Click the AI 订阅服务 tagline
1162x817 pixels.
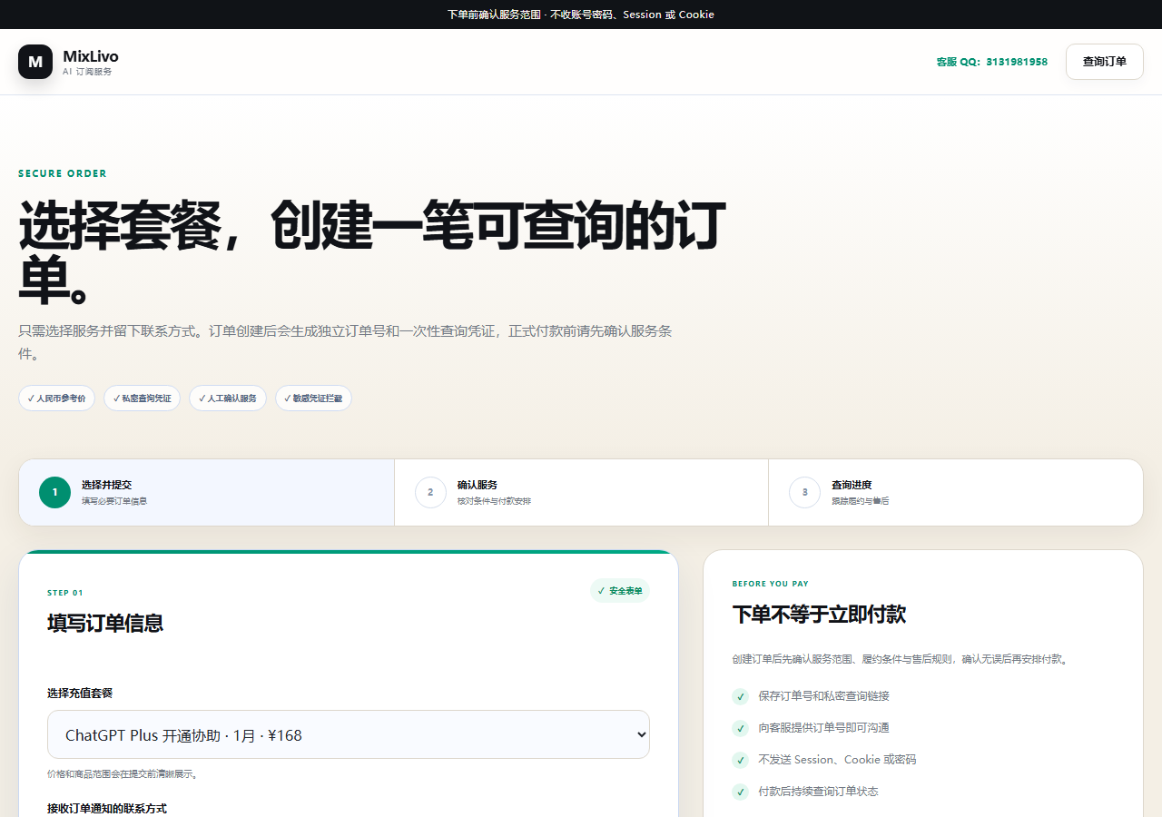tap(88, 72)
